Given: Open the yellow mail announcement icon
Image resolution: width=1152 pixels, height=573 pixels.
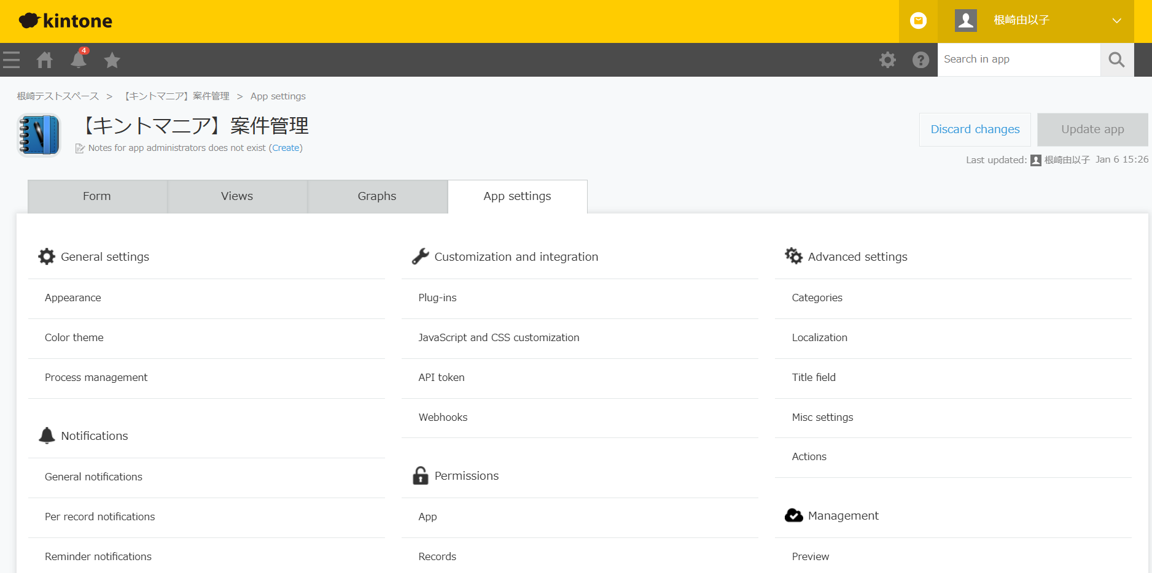Looking at the screenshot, I should click(918, 21).
